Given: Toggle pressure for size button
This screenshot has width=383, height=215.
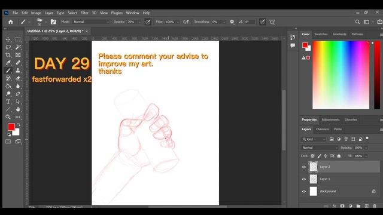Looking at the screenshot, I should (262, 22).
